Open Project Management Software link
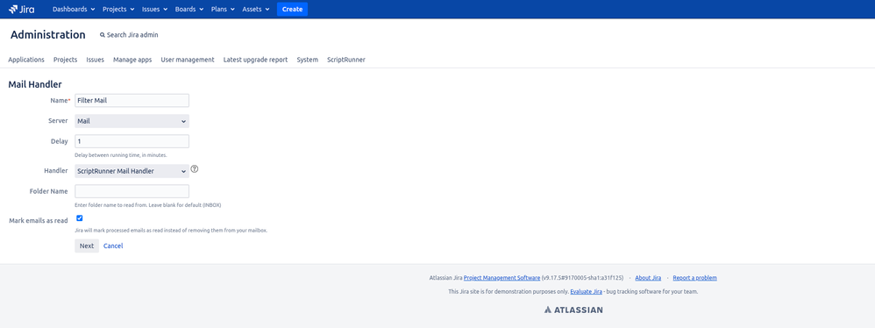 tap(502, 278)
